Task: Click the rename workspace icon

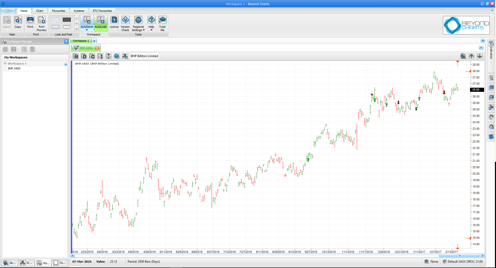Action: click(24, 49)
